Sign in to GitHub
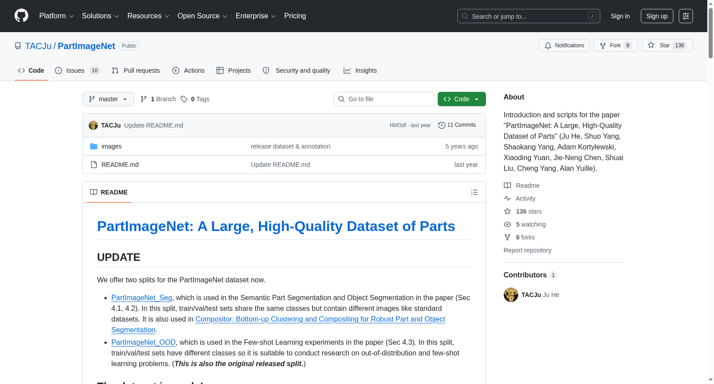714x384 pixels. coord(620,16)
